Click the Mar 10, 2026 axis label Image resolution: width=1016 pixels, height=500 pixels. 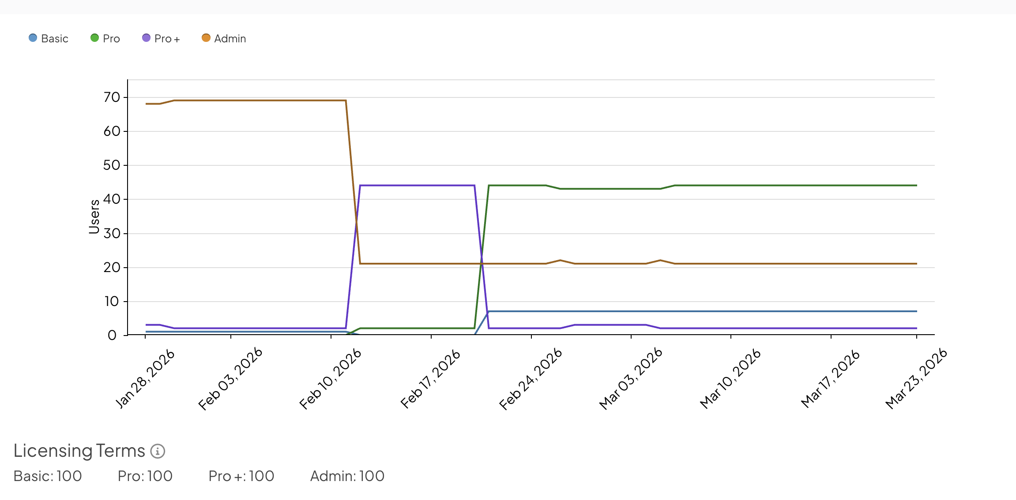pyautogui.click(x=730, y=379)
